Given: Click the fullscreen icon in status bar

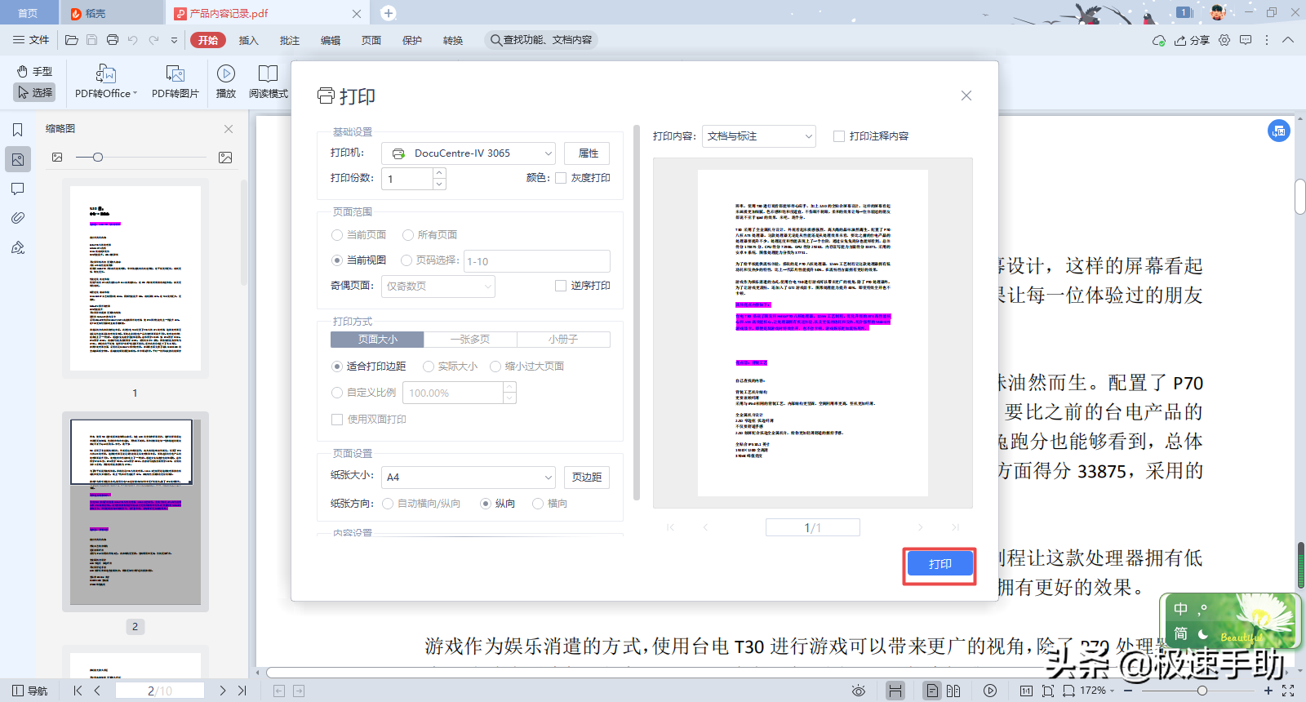Looking at the screenshot, I should pyautogui.click(x=1288, y=691).
